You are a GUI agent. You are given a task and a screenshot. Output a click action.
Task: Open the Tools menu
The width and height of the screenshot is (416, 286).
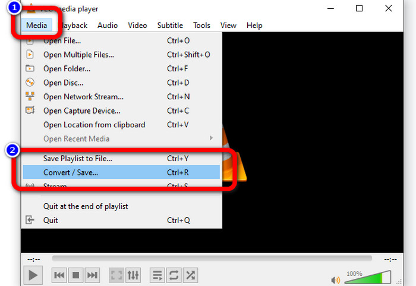pyautogui.click(x=201, y=26)
